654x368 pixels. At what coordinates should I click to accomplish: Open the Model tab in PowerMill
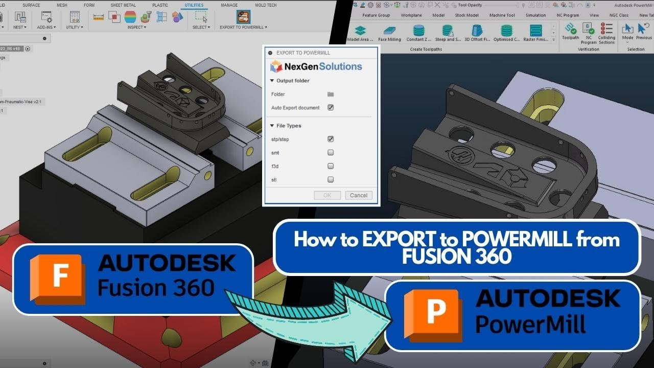[x=438, y=15]
